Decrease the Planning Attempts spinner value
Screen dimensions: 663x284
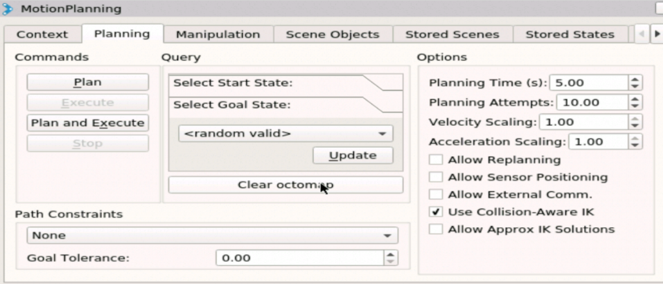pos(635,106)
